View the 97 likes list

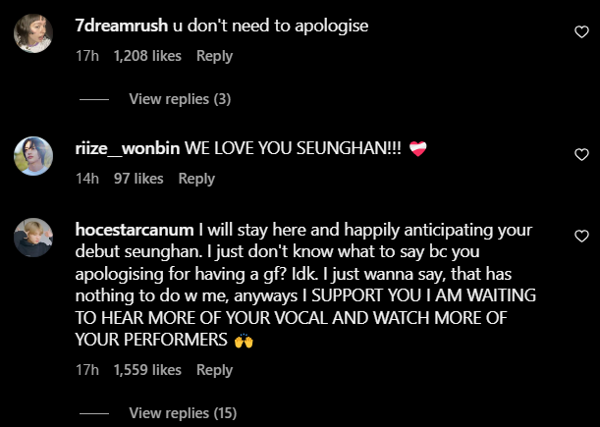(138, 179)
